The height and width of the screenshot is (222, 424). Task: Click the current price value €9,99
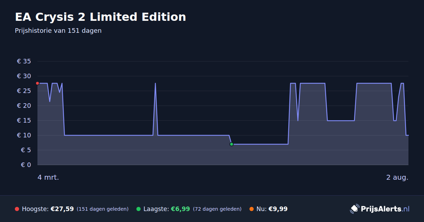pos(278,209)
